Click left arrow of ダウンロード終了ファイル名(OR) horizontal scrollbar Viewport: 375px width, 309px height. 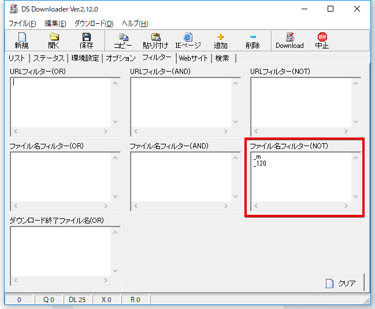click(x=16, y=280)
